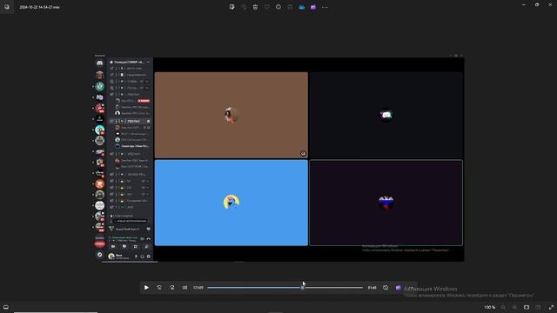
Task: Play the video with the play button
Action: [x=146, y=288]
